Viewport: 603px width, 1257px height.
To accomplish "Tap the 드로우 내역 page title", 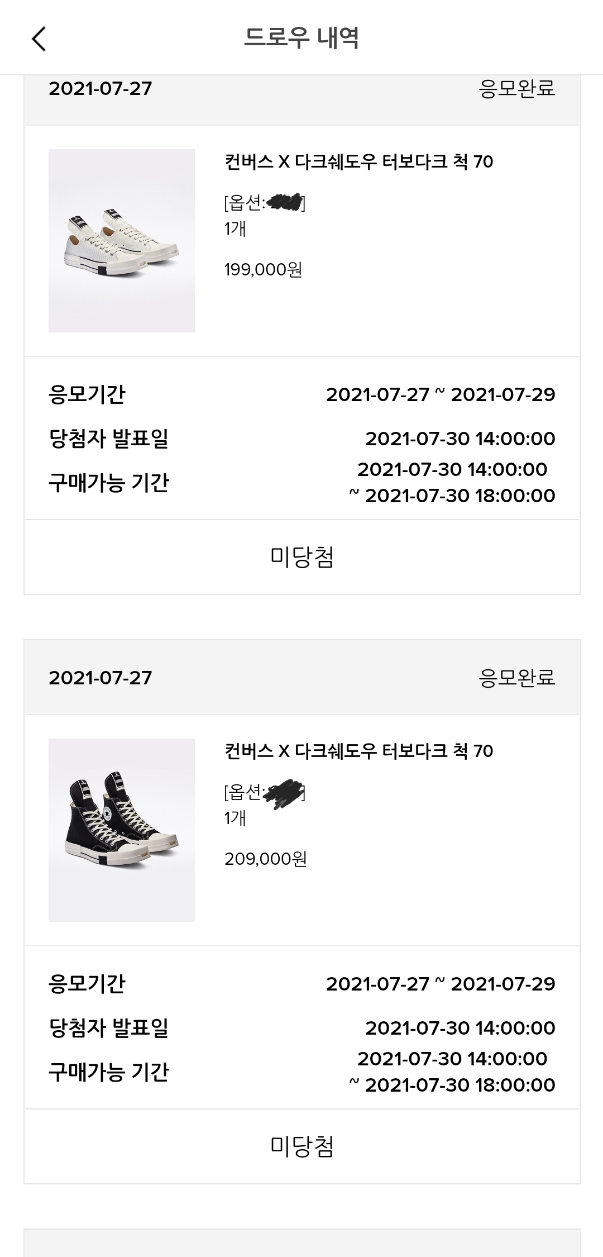I will [301, 38].
